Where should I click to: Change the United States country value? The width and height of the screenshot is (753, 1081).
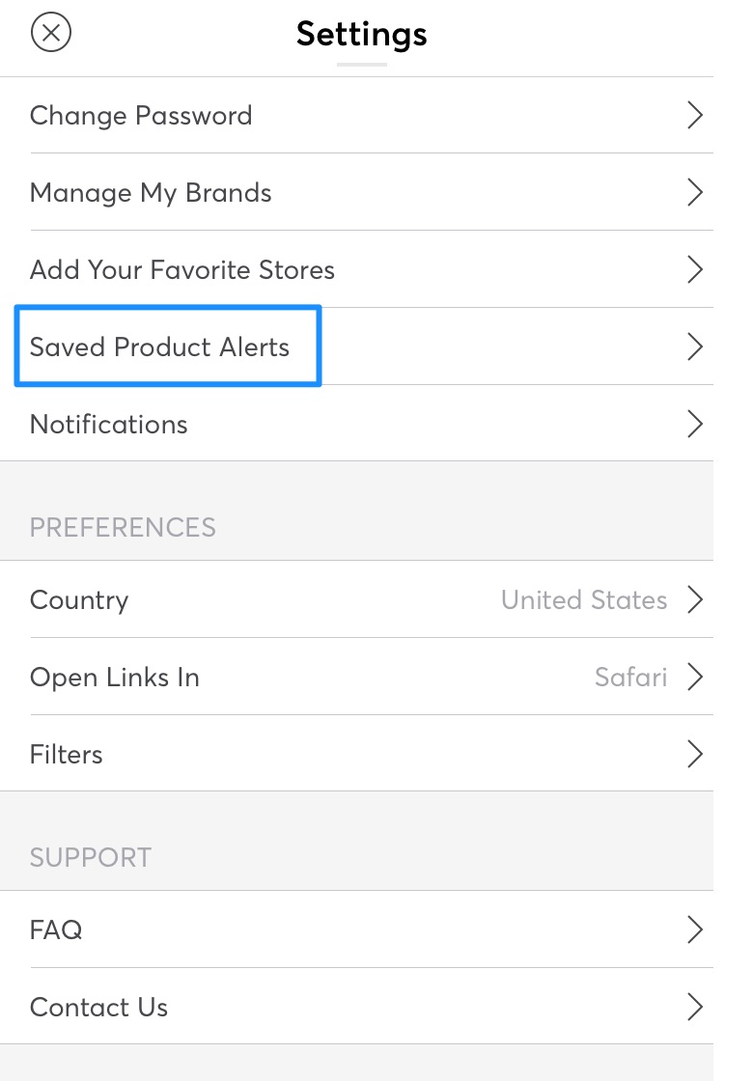pyautogui.click(x=584, y=599)
